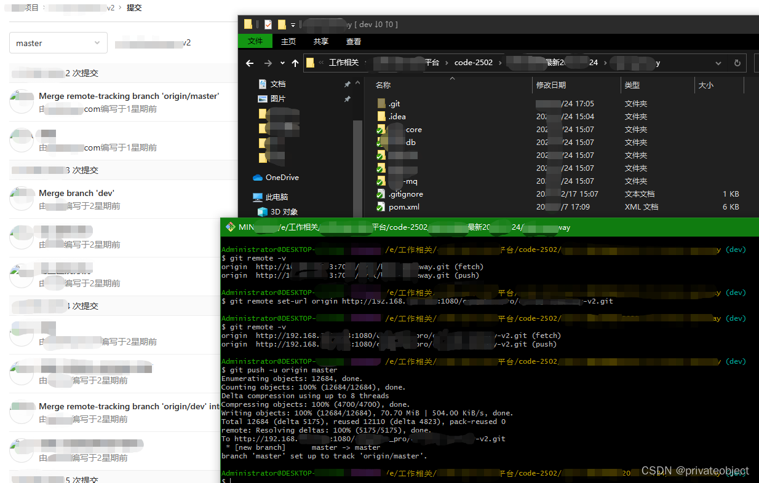This screenshot has height=483, width=759.
Task: Open the recent locations dropdown arrow in Explorer
Action: pyautogui.click(x=282, y=63)
